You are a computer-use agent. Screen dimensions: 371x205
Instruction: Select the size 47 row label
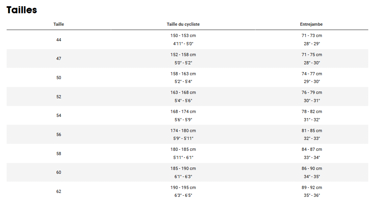(59, 58)
